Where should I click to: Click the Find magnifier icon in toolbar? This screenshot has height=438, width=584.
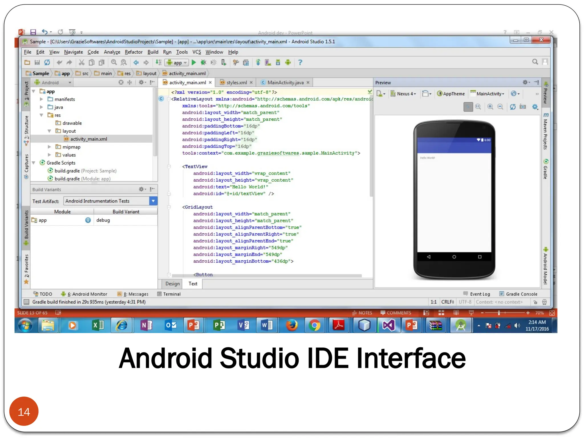(114, 62)
